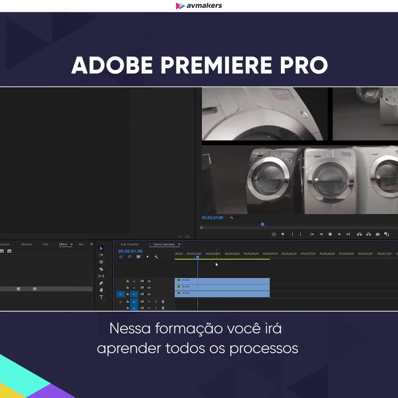The height and width of the screenshot is (398, 398).
Task: Toggle V1 source patching button
Action: click(121, 294)
